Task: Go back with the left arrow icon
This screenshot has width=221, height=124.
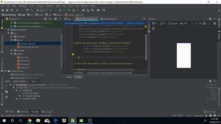Action: [17, 10]
